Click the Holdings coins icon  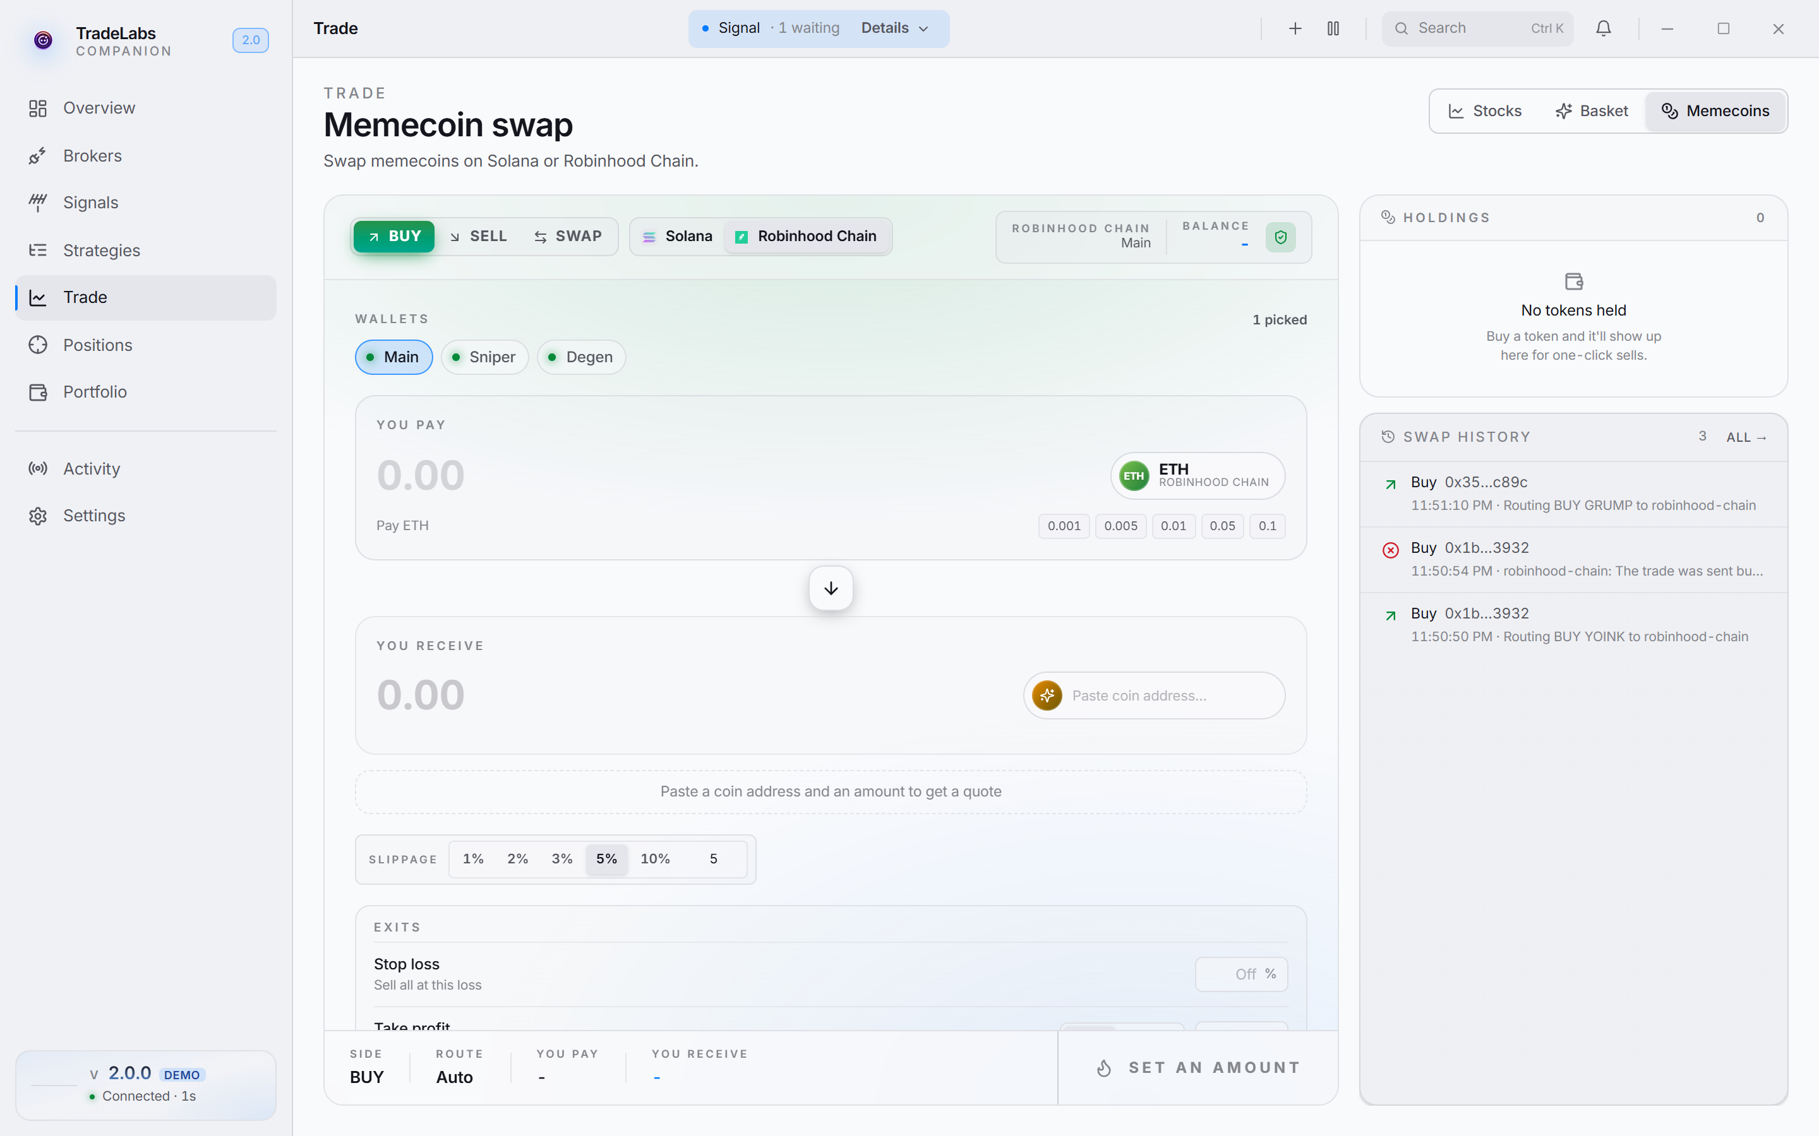click(1388, 217)
